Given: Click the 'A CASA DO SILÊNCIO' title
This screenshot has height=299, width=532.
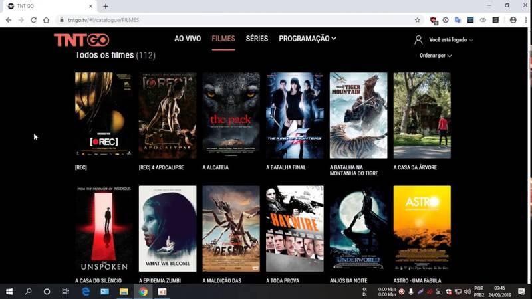Looking at the screenshot, I should click(98, 280).
